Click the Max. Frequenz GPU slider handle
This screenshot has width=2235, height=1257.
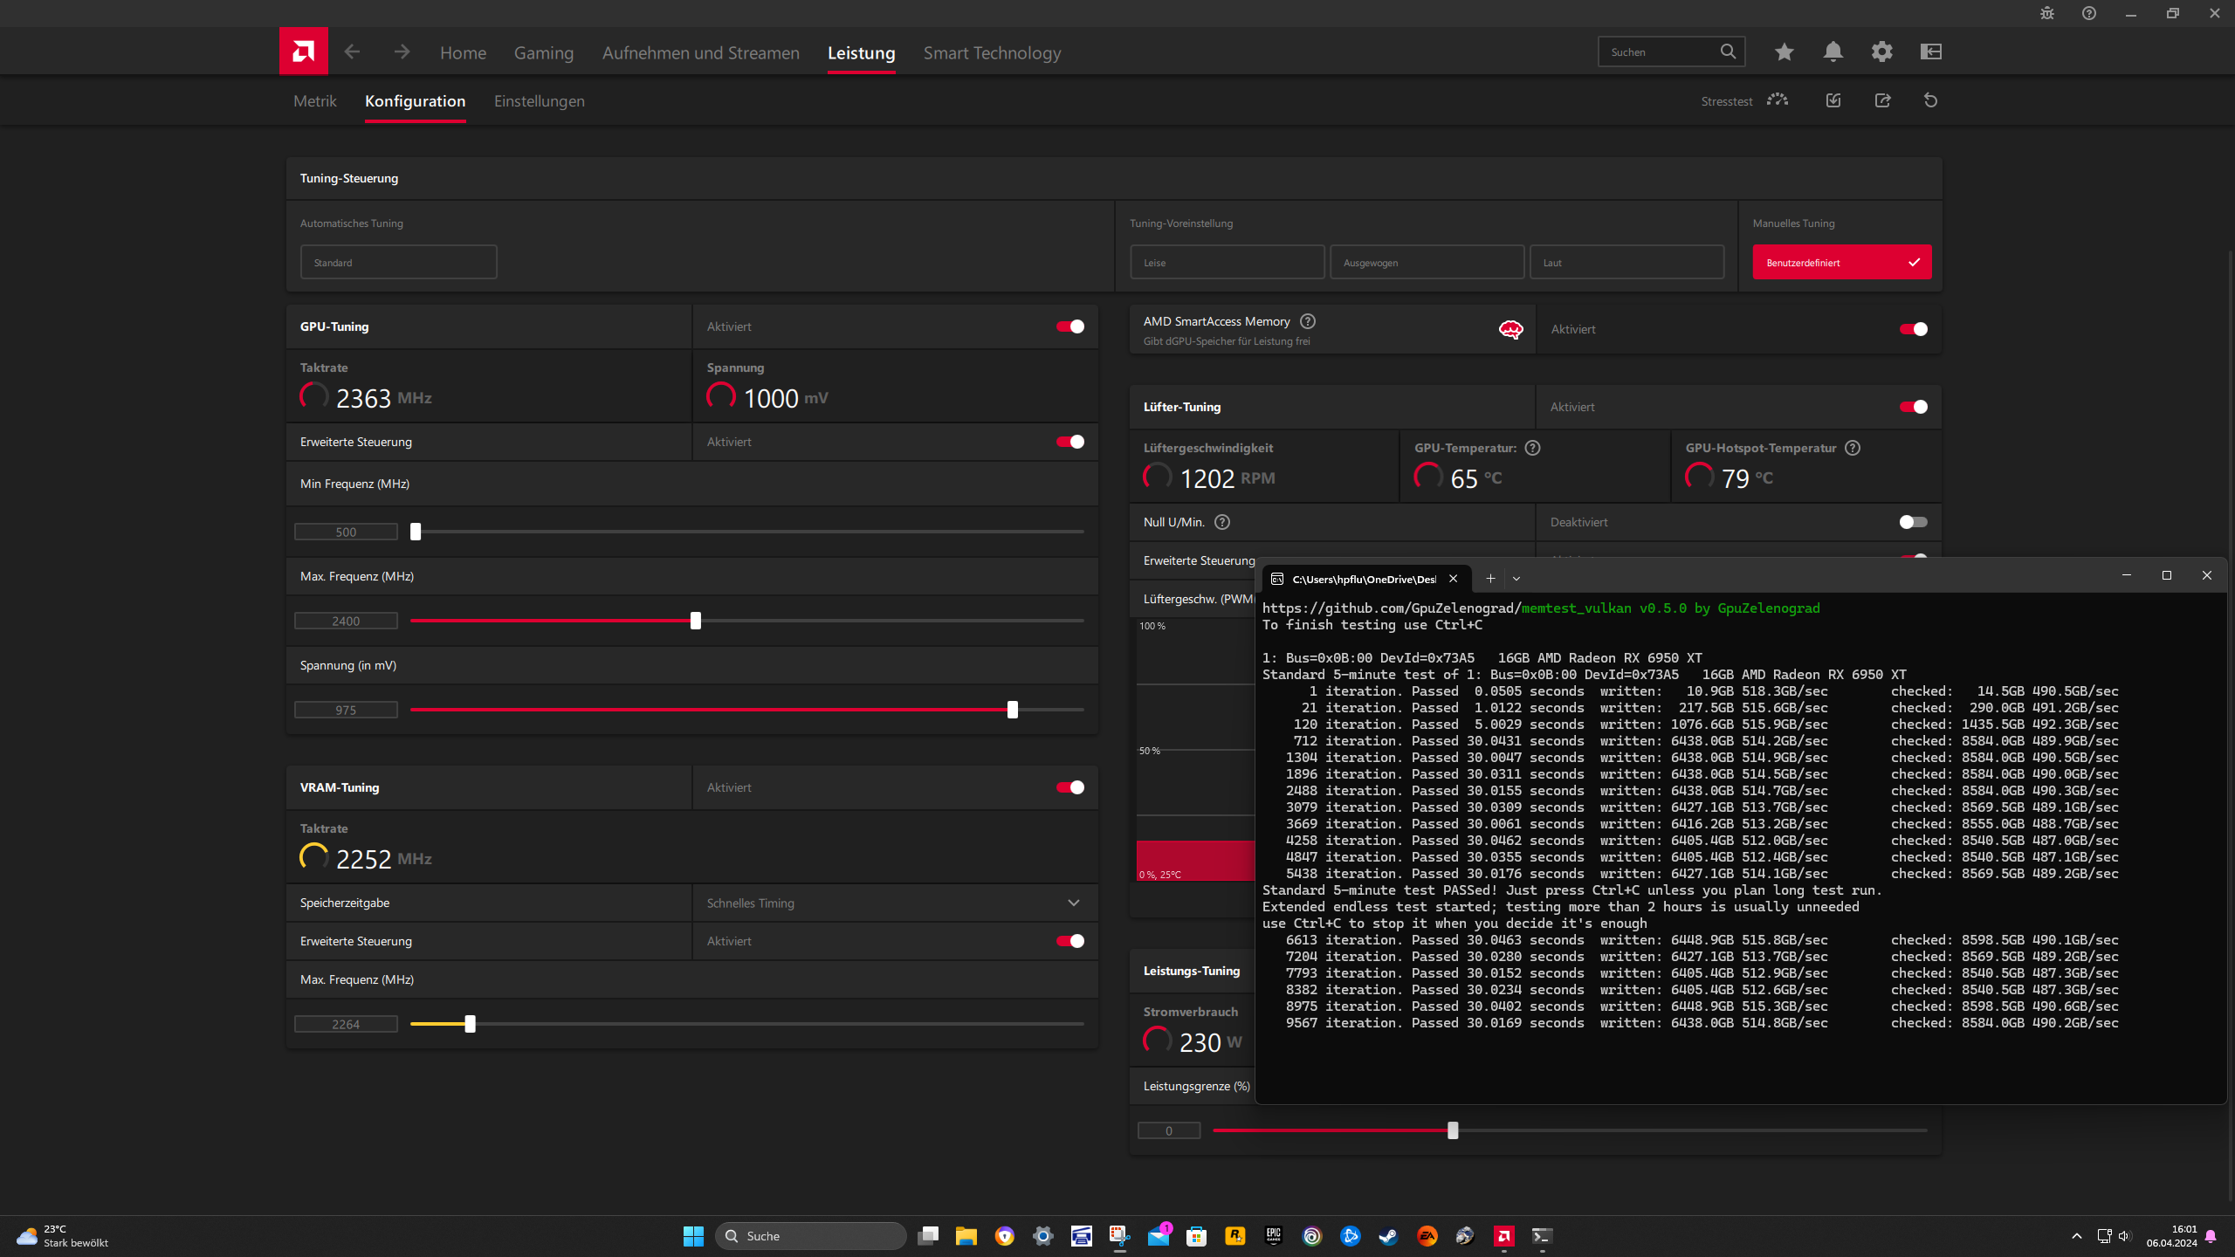click(x=696, y=621)
